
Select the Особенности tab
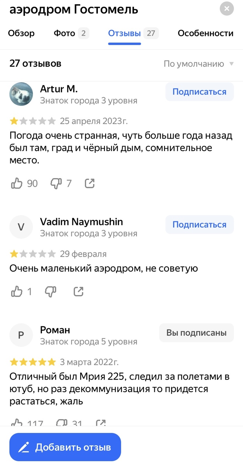click(206, 33)
